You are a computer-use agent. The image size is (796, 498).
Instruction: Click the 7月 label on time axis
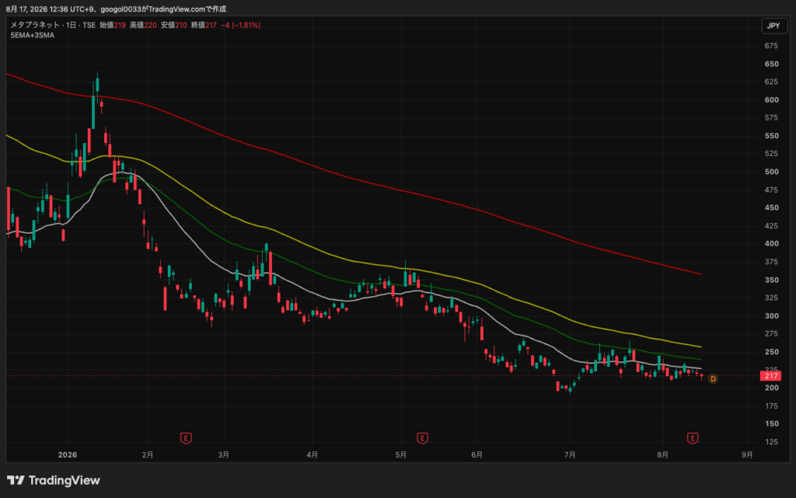point(570,455)
